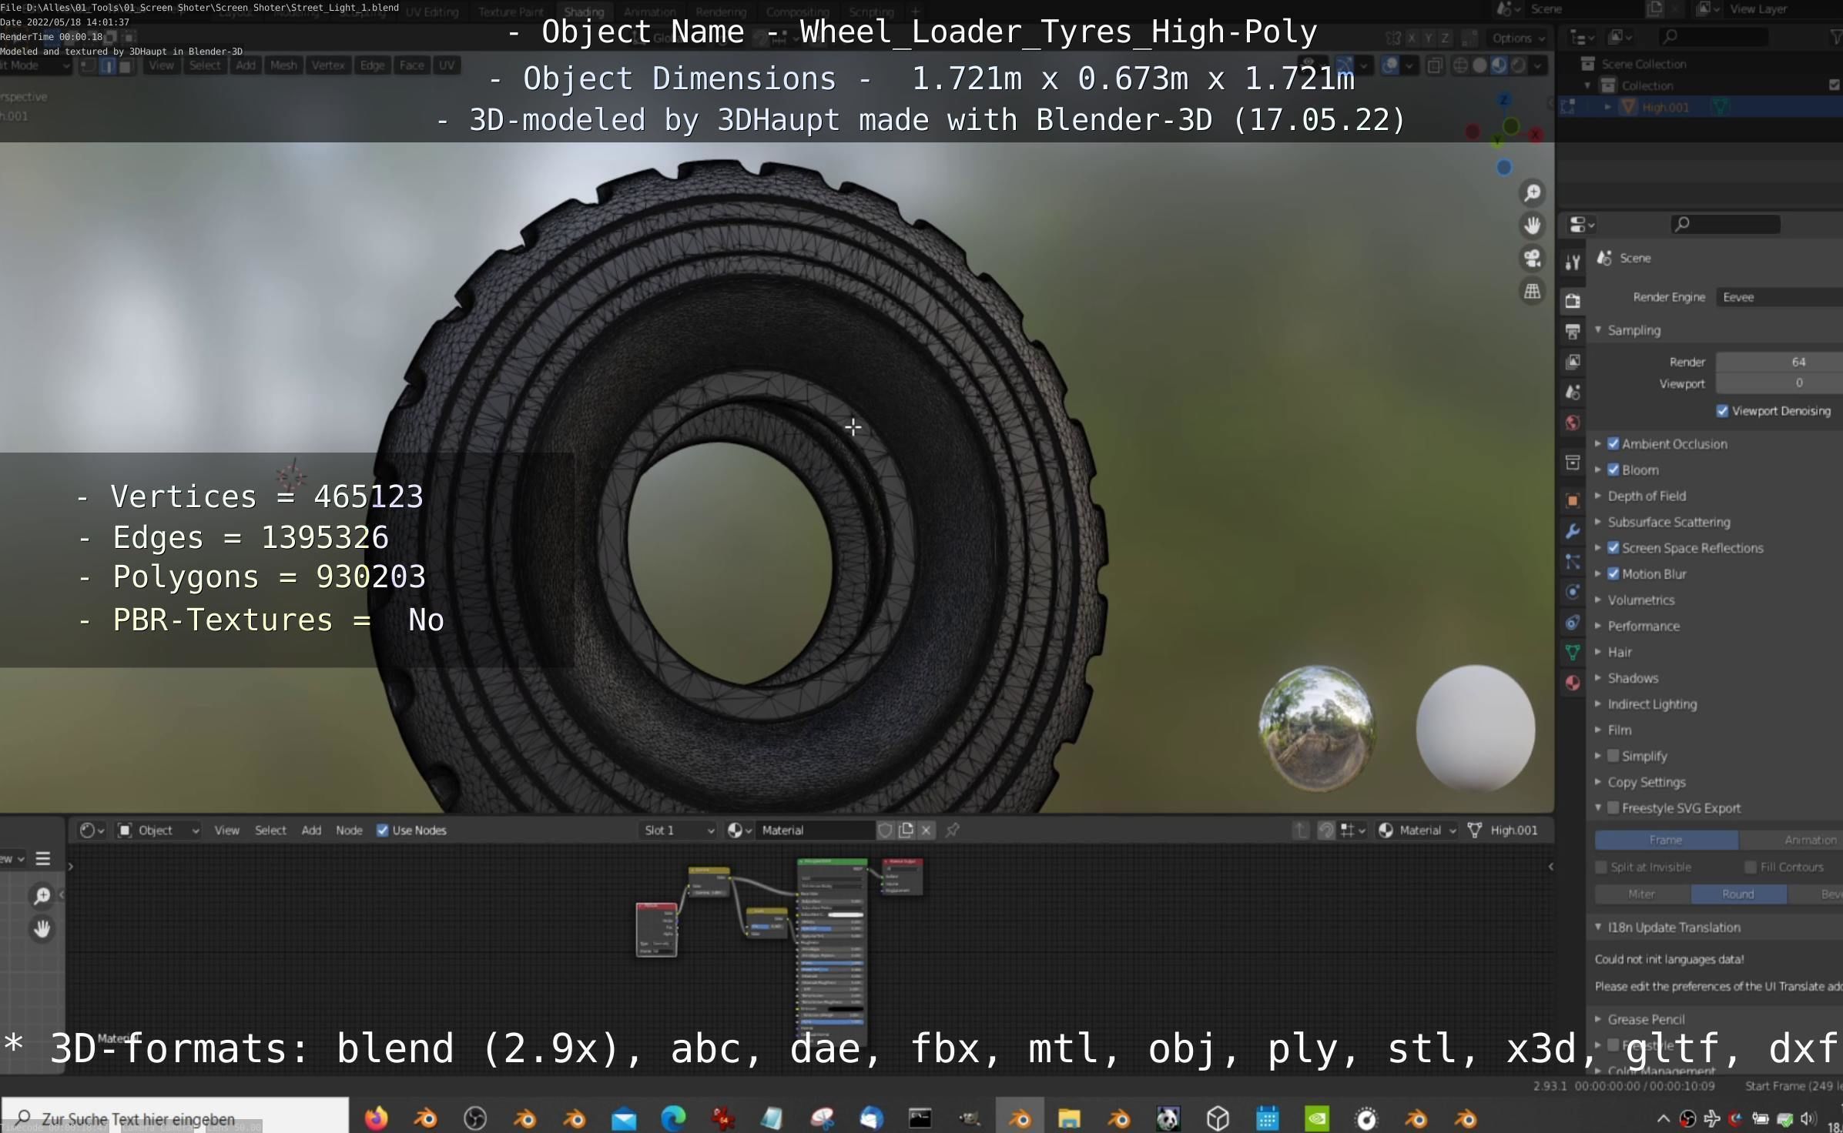Select the Frame button in SVG Export
Screen dimensions: 1843x1133
pos(1666,840)
